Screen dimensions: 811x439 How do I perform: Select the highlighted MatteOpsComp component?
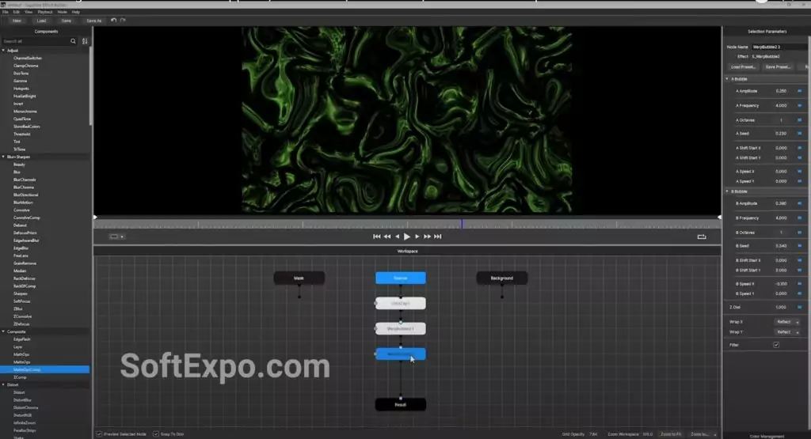click(x=44, y=370)
